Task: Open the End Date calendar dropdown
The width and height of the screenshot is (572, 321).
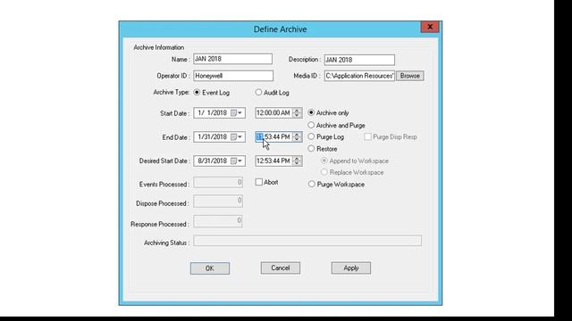Action: click(237, 137)
